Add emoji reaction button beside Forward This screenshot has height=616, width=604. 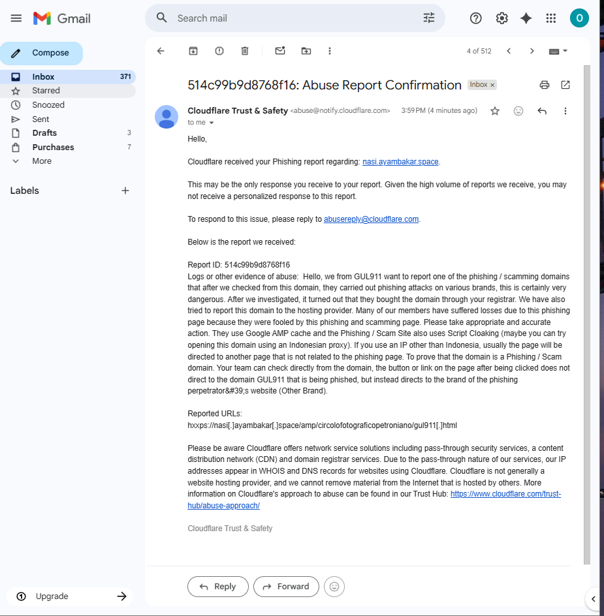click(334, 587)
